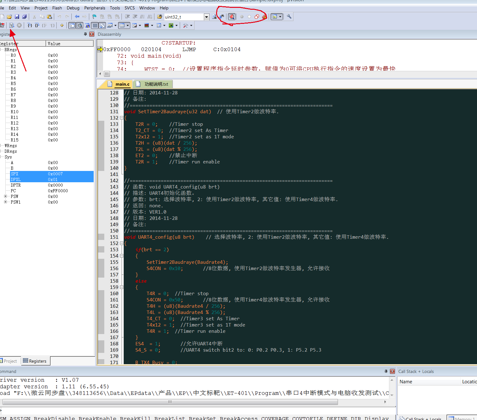The height and width of the screenshot is (420, 477).
Task: Open the Watch windows dropdown arrow
Action: click(116, 25)
